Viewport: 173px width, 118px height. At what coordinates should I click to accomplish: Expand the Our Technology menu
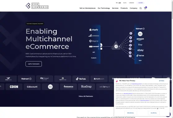(104, 8)
